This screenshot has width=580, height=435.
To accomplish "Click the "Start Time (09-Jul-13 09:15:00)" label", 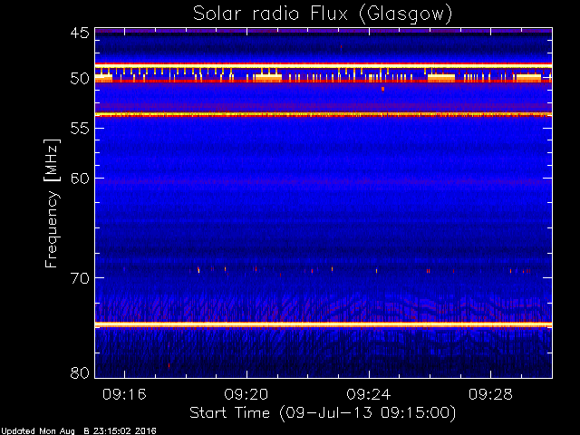I will coord(323,413).
